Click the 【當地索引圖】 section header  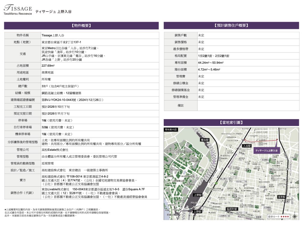point(231,122)
